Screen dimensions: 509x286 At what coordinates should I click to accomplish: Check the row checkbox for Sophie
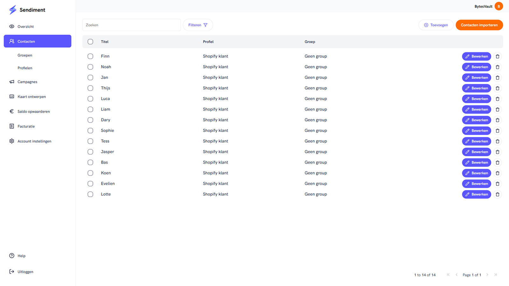click(x=90, y=130)
